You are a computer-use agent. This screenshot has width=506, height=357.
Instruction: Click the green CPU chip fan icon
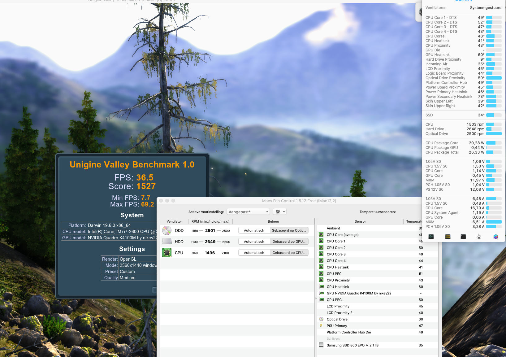[167, 253]
